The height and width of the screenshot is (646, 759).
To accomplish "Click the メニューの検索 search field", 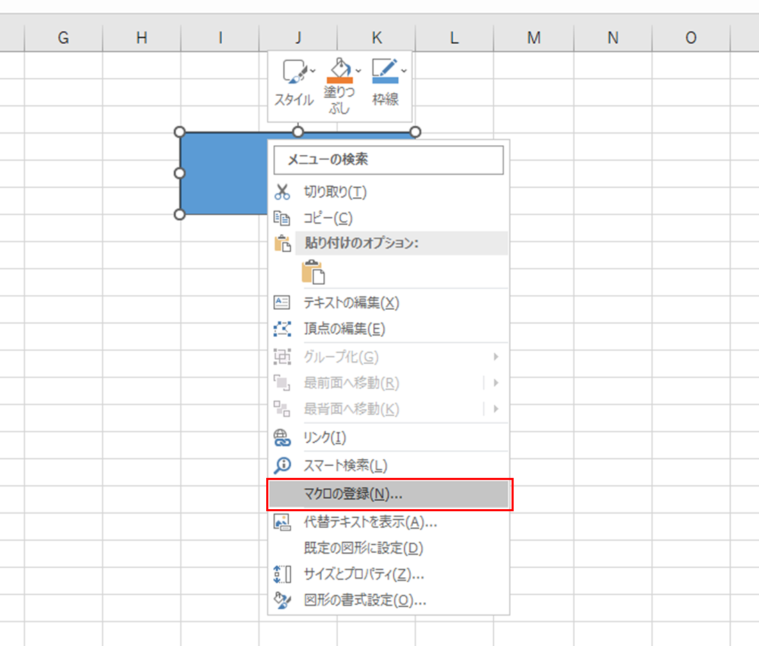I will click(x=389, y=160).
